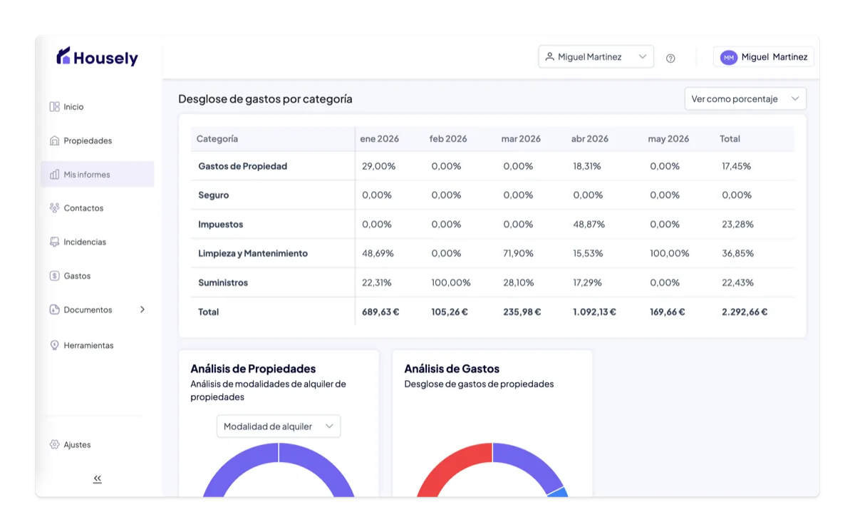
Task: Select the Seguro row label
Action: point(214,195)
